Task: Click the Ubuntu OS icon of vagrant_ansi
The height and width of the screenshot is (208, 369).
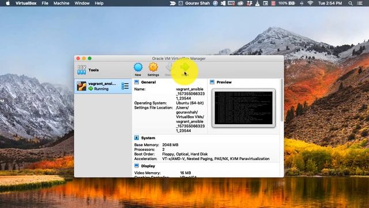Action: pyautogui.click(x=81, y=86)
